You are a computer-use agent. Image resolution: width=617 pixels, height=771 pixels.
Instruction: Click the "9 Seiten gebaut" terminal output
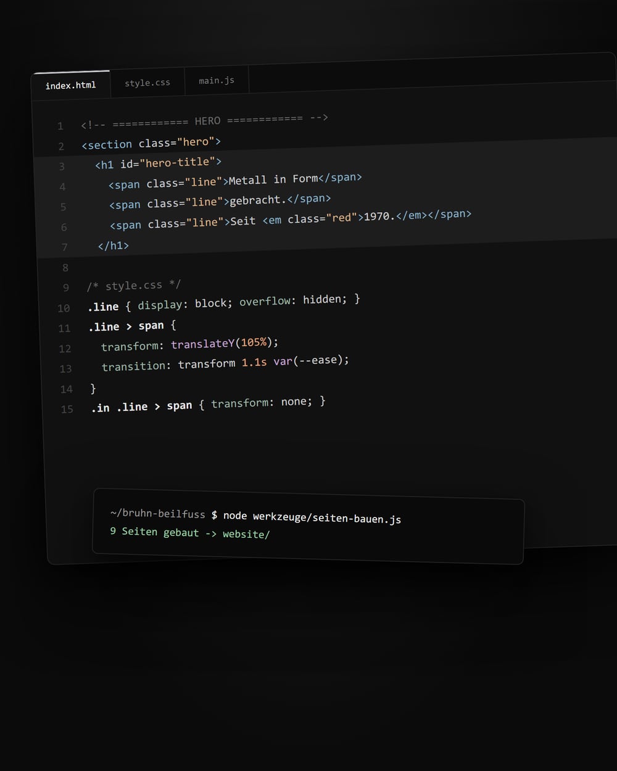[x=155, y=532]
